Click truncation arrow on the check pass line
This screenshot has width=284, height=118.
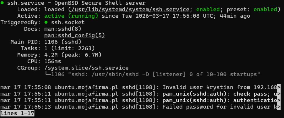[279, 94]
